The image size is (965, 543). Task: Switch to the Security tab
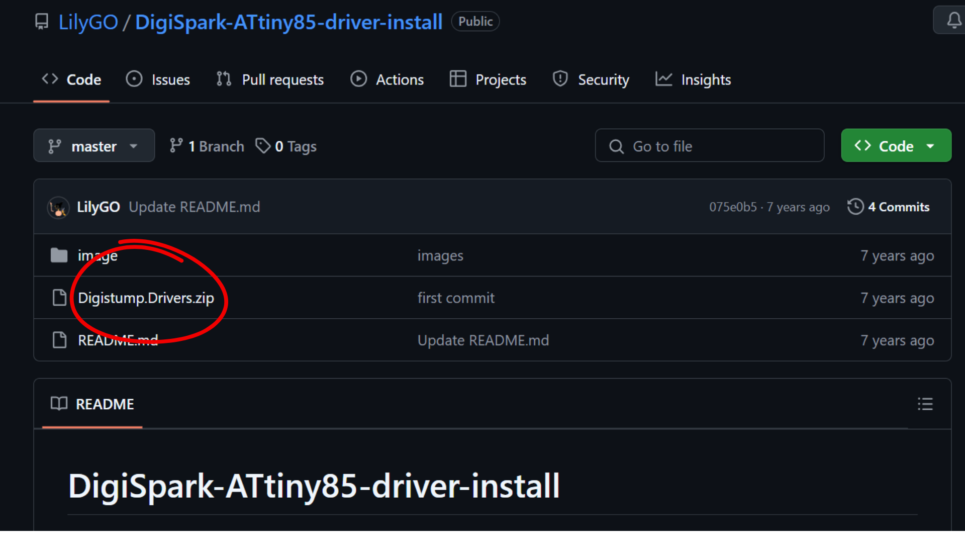click(x=591, y=79)
